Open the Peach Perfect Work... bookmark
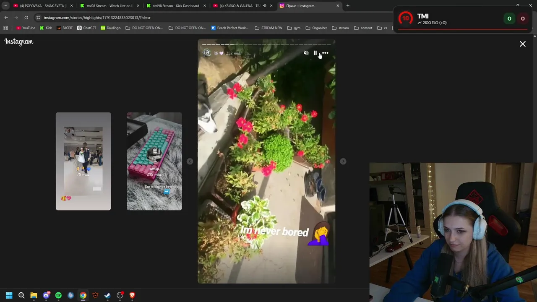 230,28
